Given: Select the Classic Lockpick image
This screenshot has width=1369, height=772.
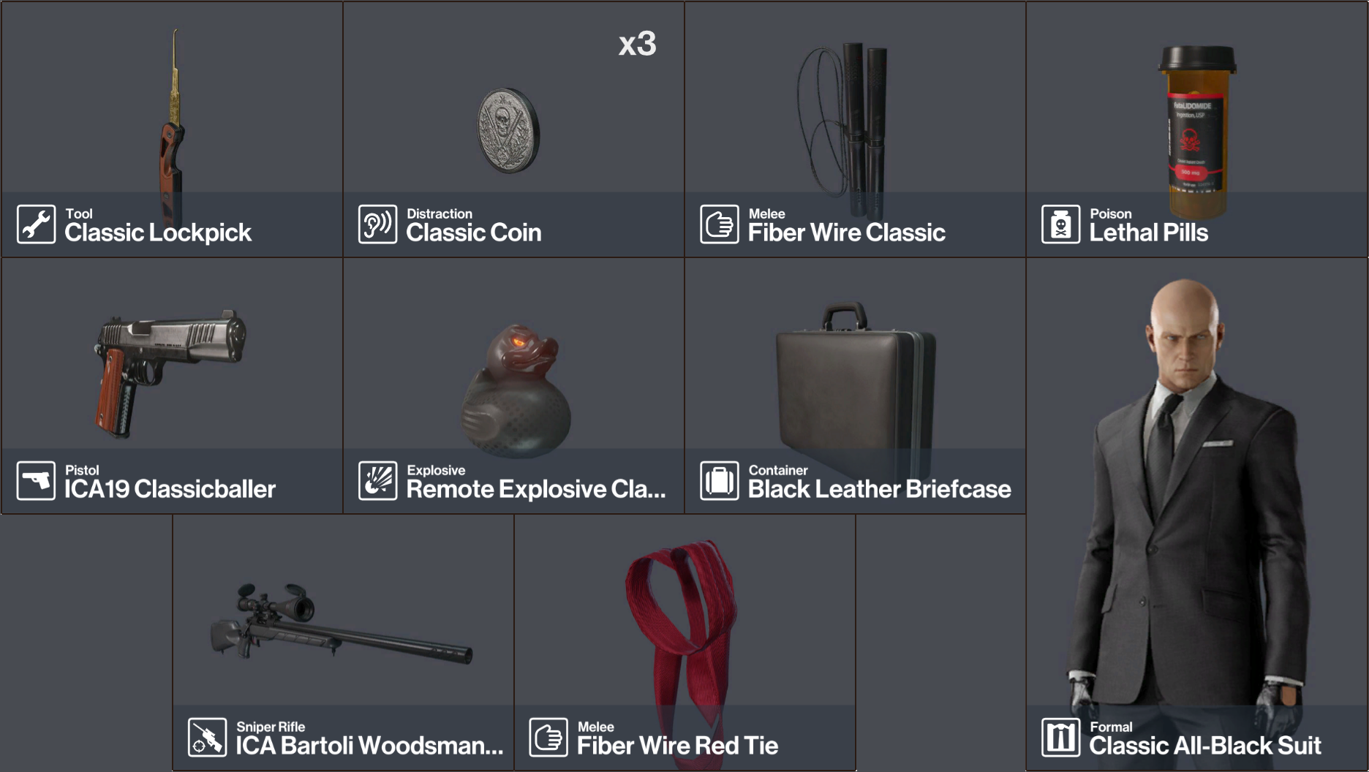Looking at the screenshot, I should tap(173, 126).
